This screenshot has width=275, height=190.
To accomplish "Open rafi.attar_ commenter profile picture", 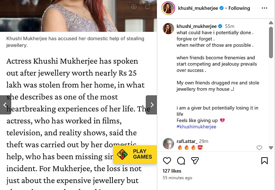I will [168, 144].
